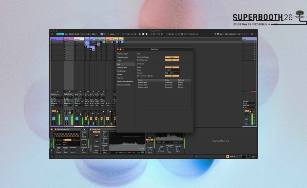
Task: Start playback with the green Play button
Action: click(x=140, y=34)
